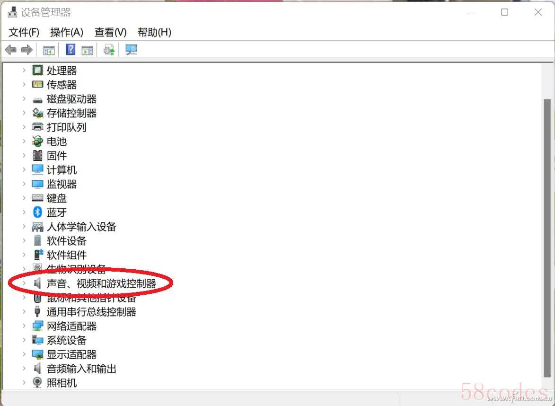The image size is (555, 406).
Task: Expand the 磁盘驱动器 node chevron
Action: coord(24,98)
